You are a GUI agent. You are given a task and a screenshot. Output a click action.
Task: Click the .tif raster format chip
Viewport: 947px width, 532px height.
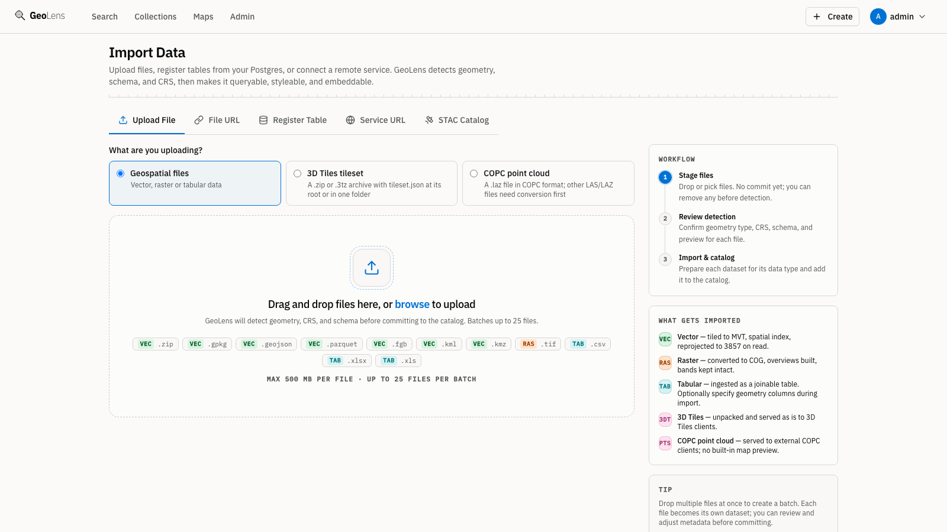coord(539,344)
